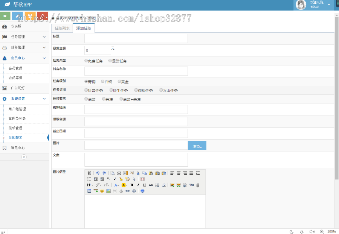339x234 pixels.
Task: Collapse the sidebar using the « arrow
Action: (24, 157)
